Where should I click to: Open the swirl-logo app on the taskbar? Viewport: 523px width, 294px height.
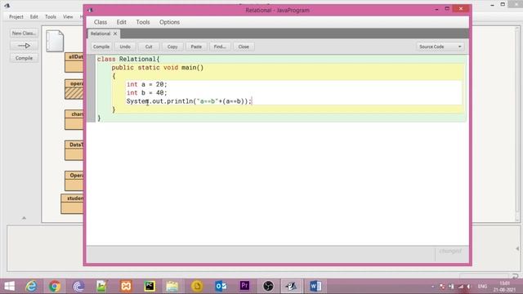78,286
